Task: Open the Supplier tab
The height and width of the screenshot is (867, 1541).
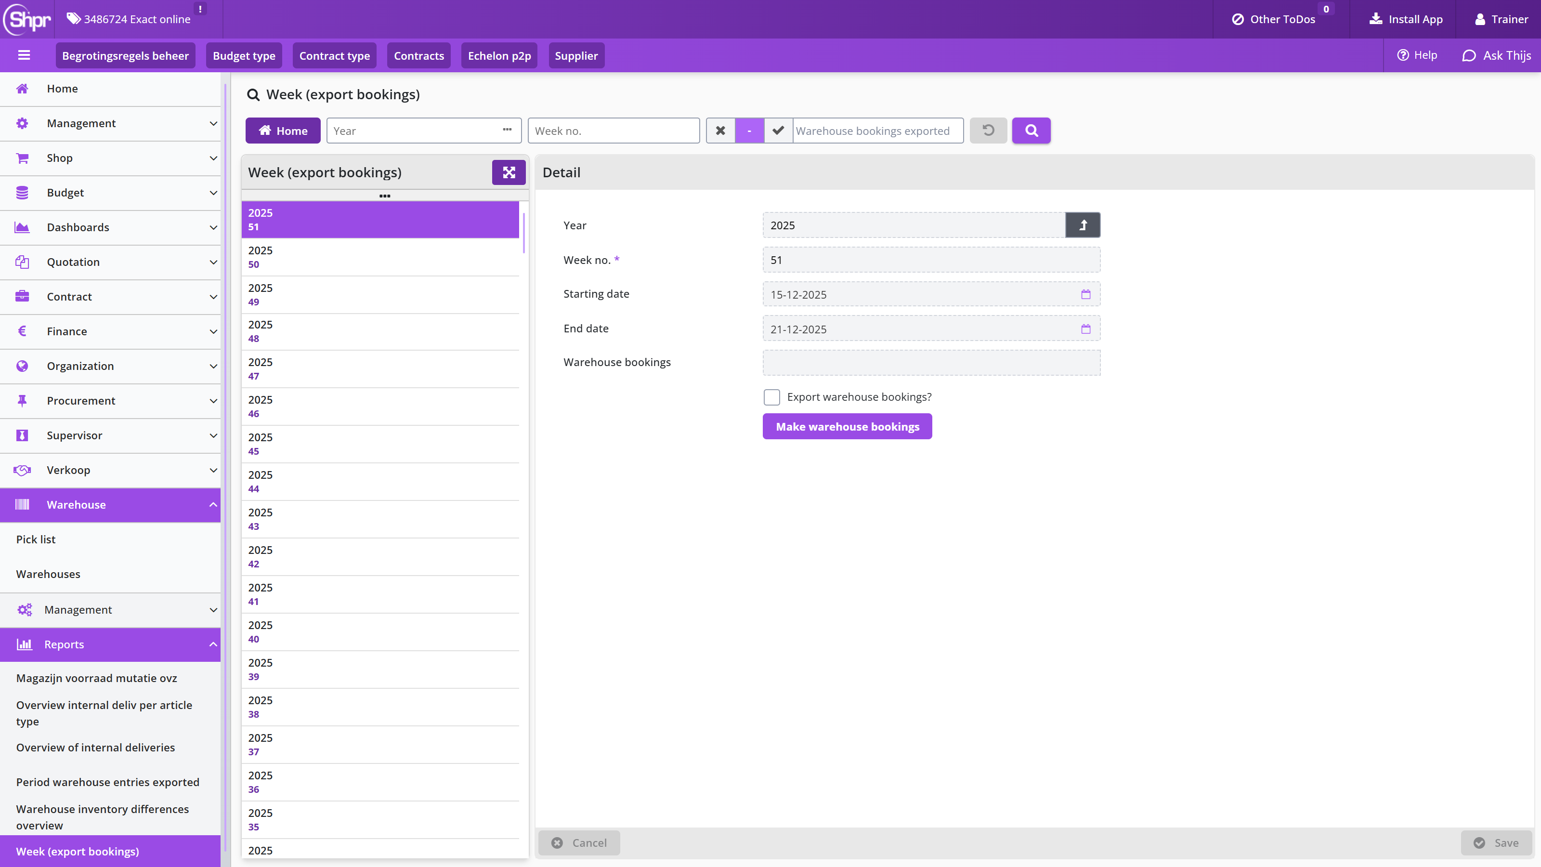Action: click(576, 56)
